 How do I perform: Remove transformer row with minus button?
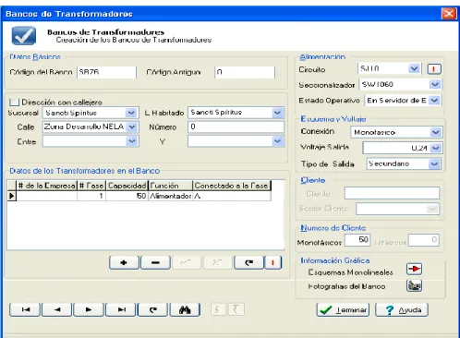pos(155,262)
